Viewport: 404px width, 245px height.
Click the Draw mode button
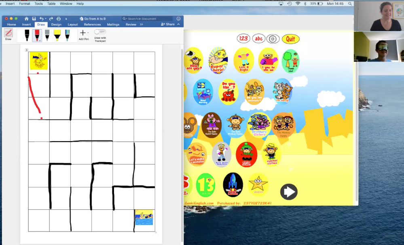8,34
